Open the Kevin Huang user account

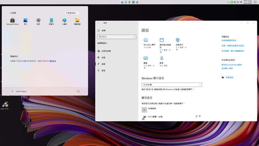click(19, 91)
